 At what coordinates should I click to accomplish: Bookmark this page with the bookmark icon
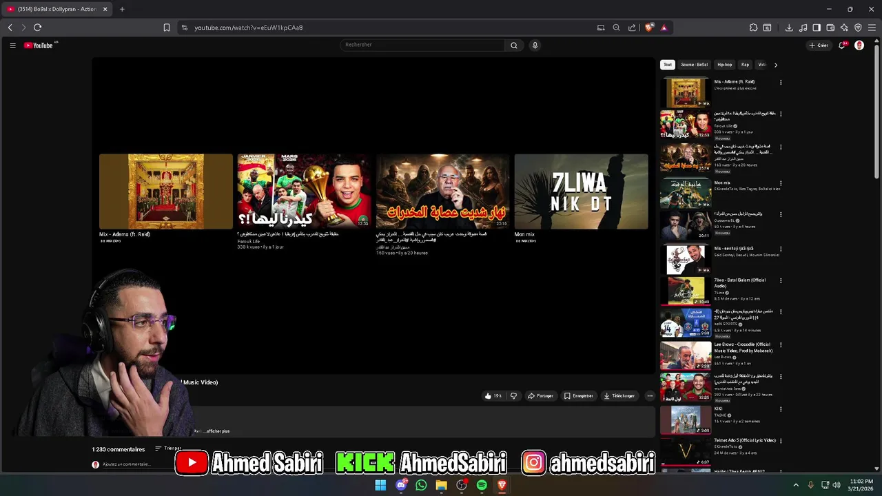[x=167, y=28]
